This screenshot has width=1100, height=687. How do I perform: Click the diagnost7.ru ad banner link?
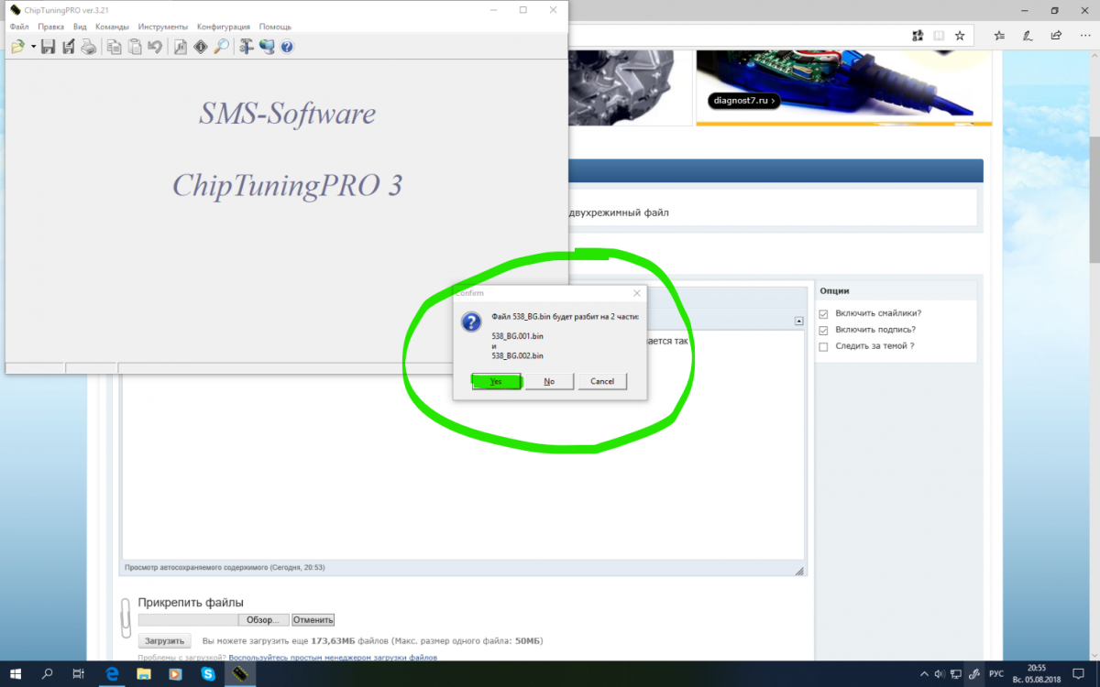click(742, 102)
